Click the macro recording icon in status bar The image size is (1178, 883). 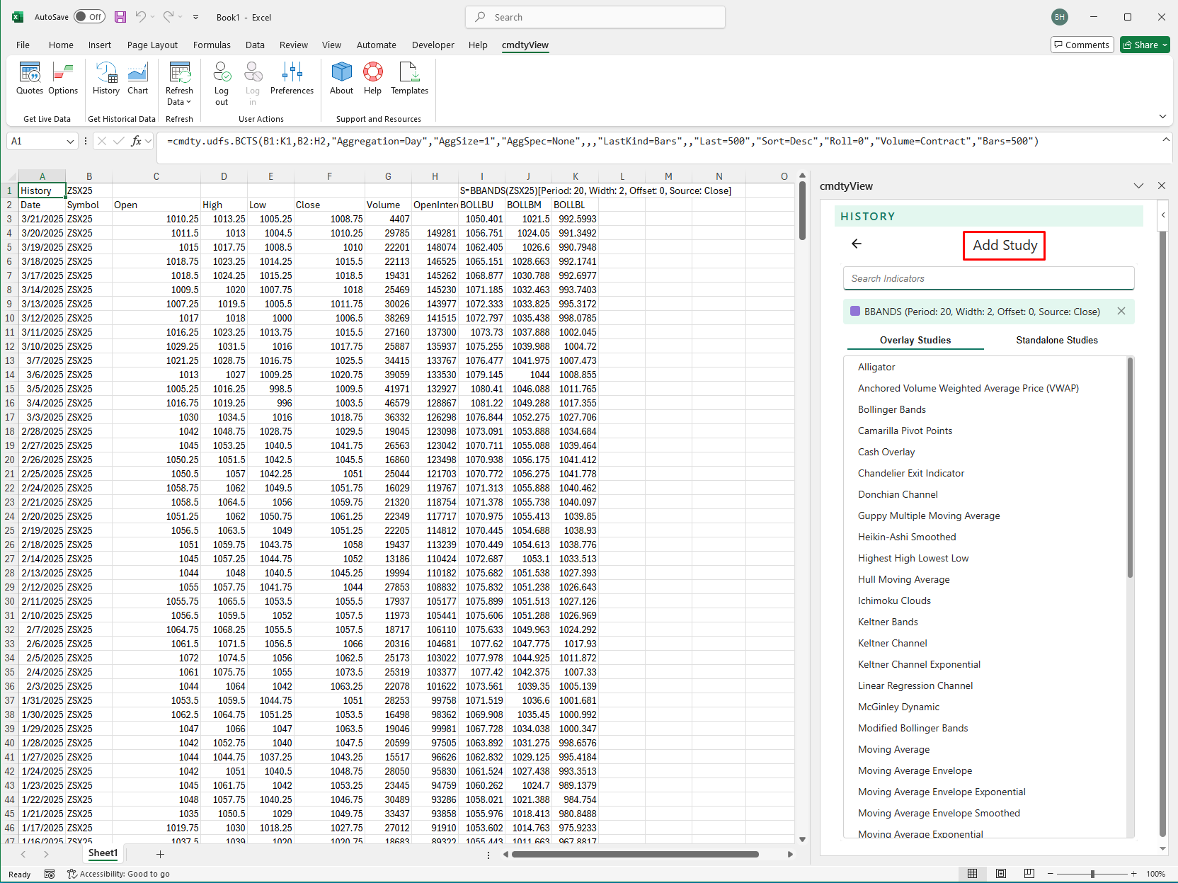pos(50,874)
